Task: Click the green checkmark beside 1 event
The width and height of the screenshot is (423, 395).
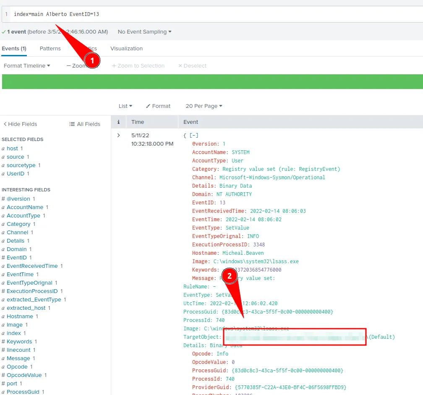Action: pos(4,31)
